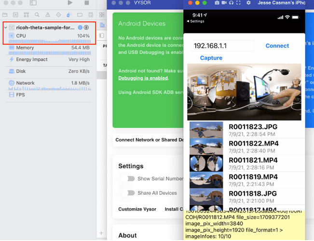Open the Issue navigator warning icon
The width and height of the screenshot is (314, 241).
pos(48,15)
